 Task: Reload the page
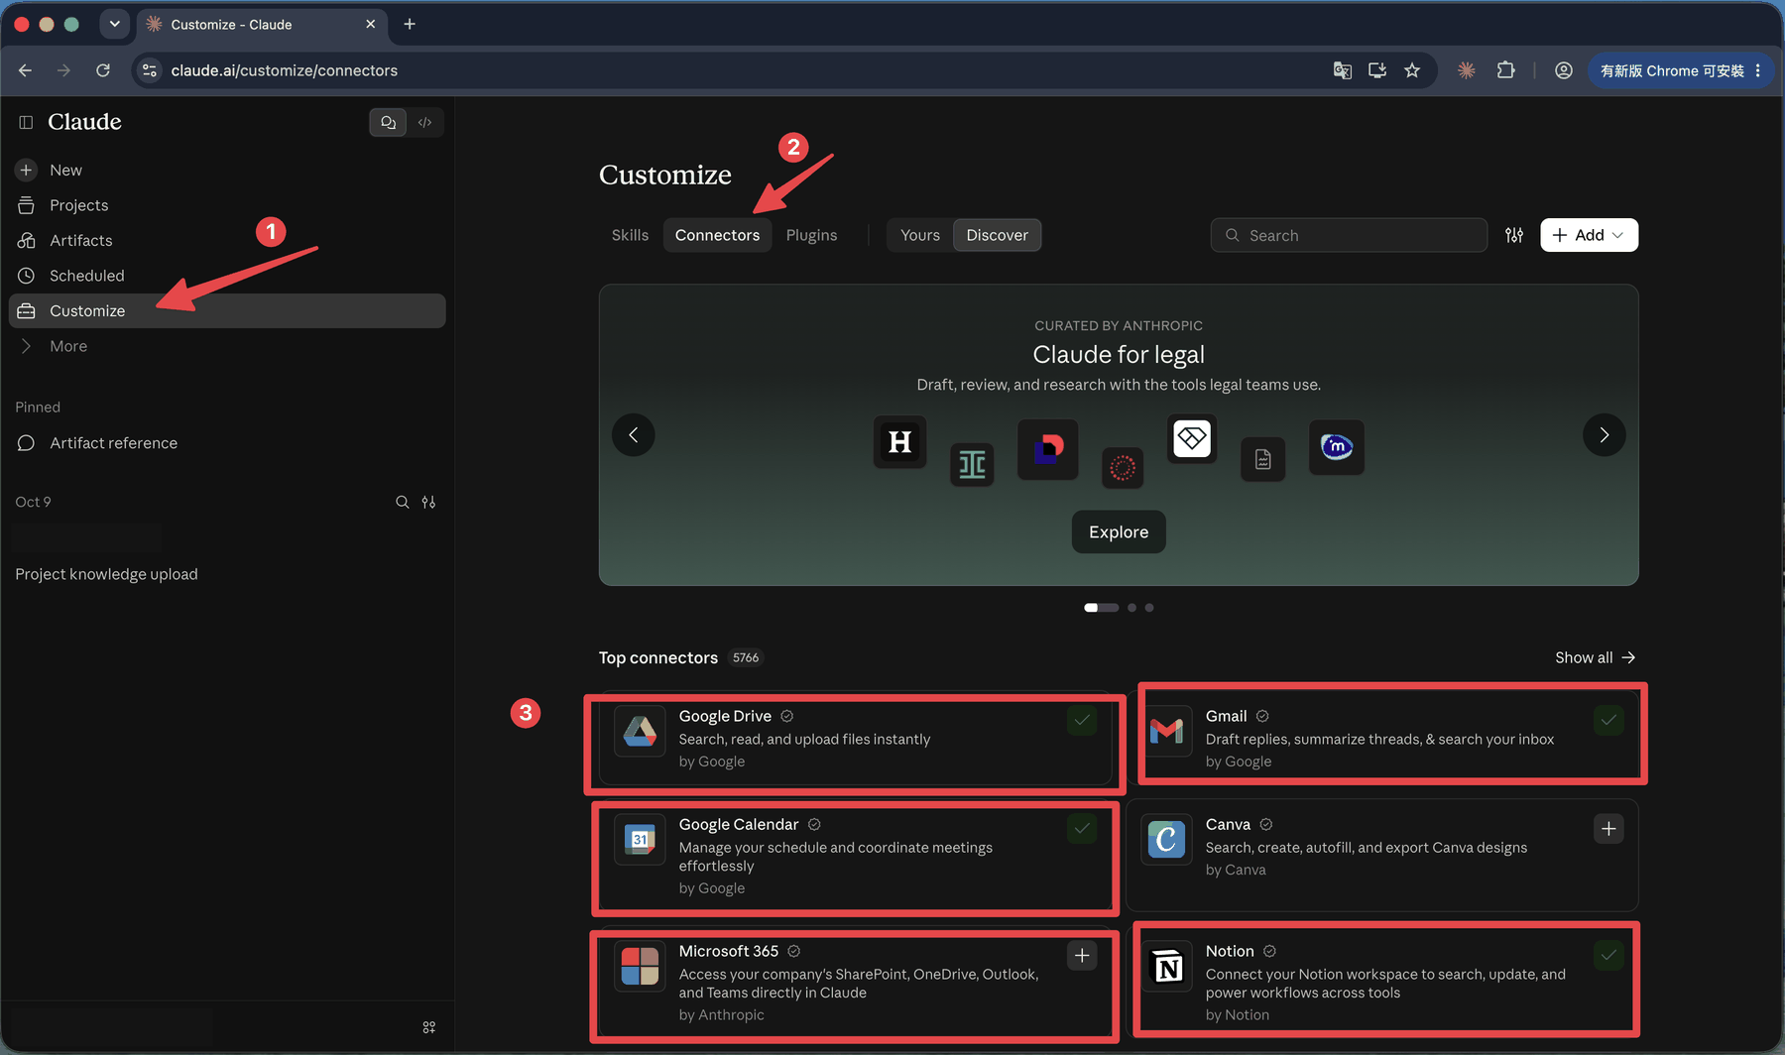[x=103, y=70]
